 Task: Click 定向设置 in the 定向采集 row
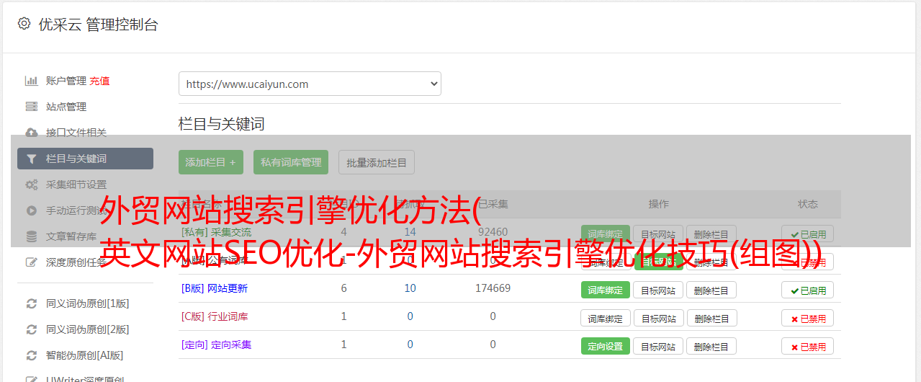(606, 346)
